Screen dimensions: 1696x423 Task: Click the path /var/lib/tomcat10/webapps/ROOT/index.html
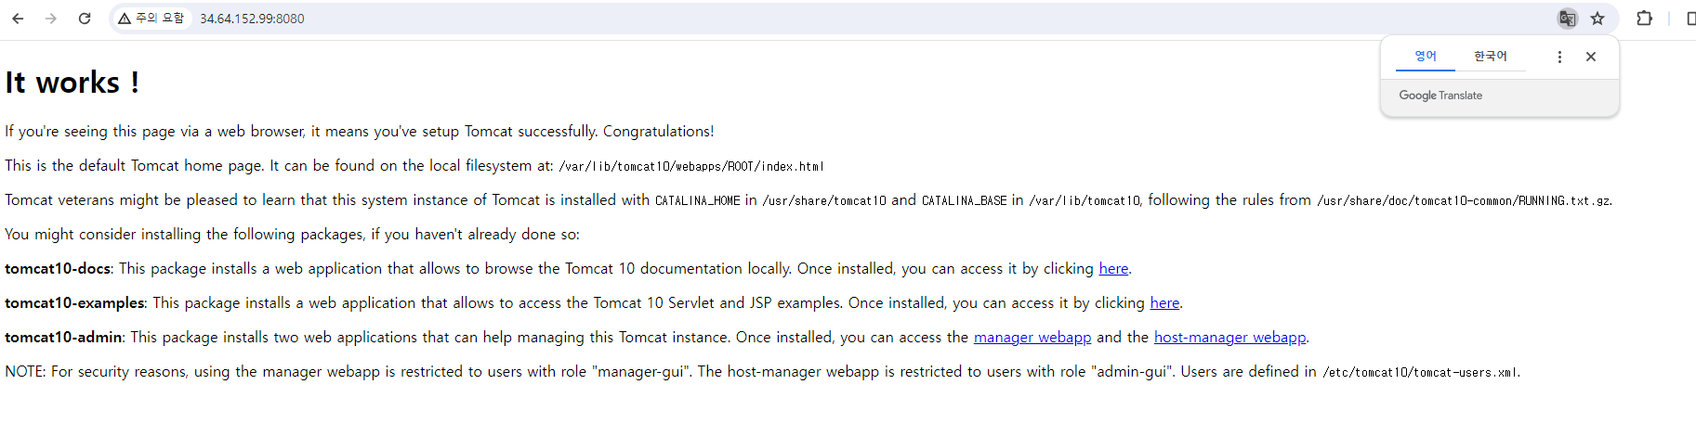[x=691, y=167]
